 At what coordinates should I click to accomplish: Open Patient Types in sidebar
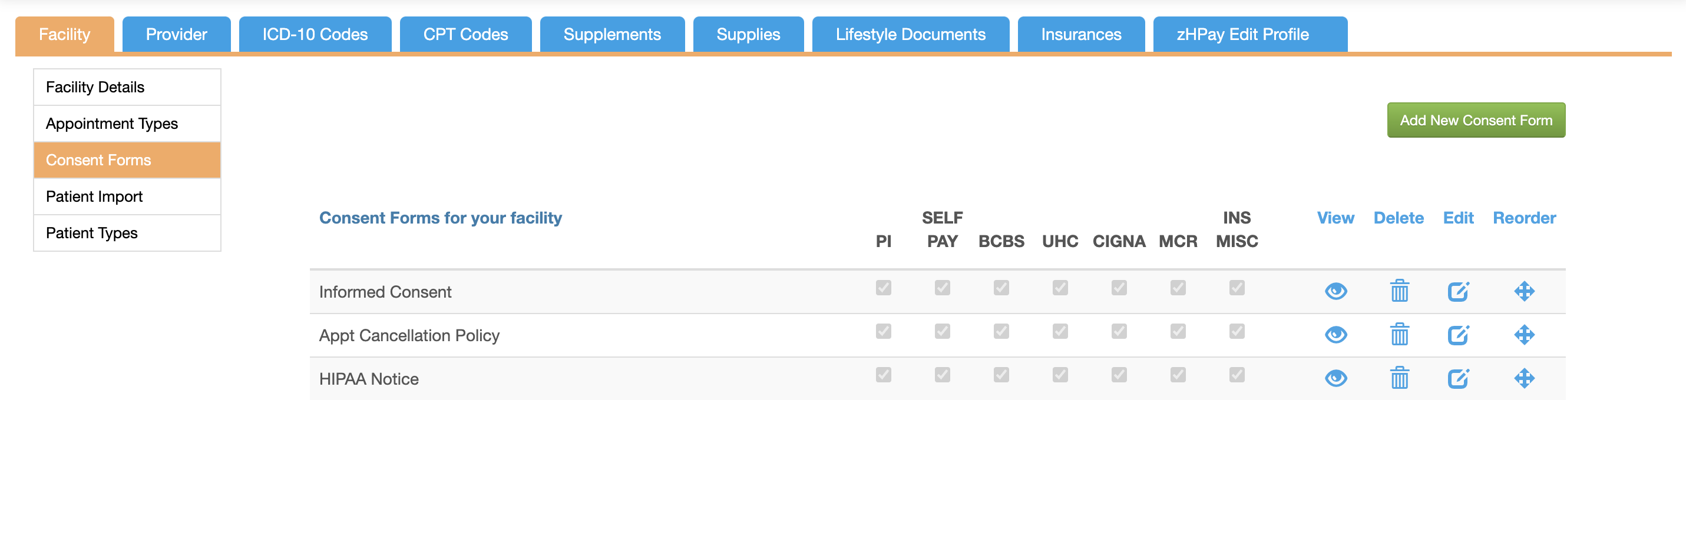[x=127, y=234]
